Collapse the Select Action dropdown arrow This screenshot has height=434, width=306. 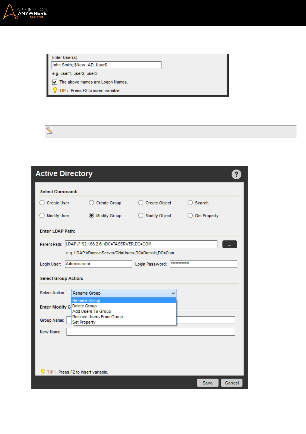pos(173,293)
